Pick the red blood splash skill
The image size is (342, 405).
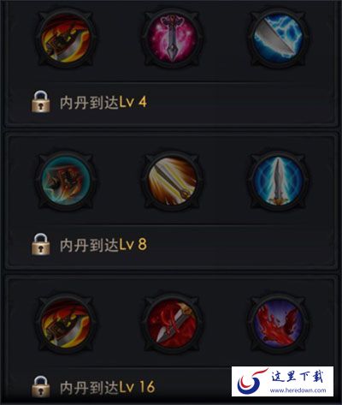click(x=279, y=324)
